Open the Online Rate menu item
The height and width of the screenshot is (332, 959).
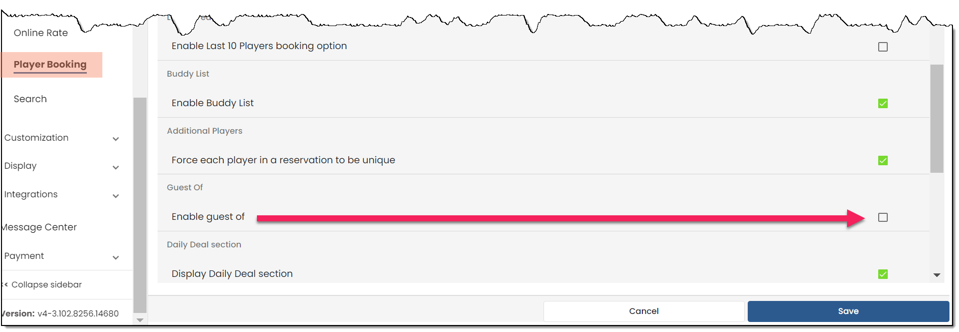coord(41,33)
